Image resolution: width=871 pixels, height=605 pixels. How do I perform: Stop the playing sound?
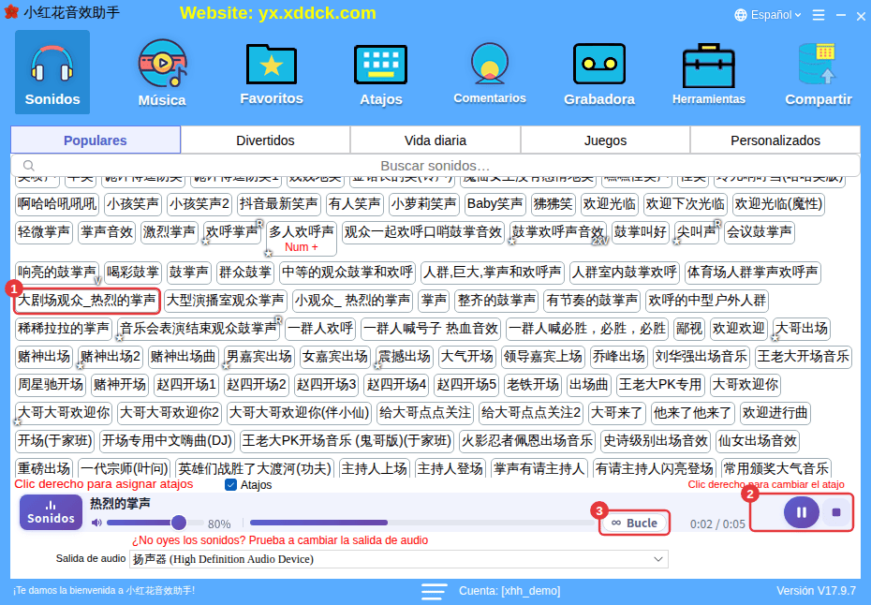pos(836,512)
